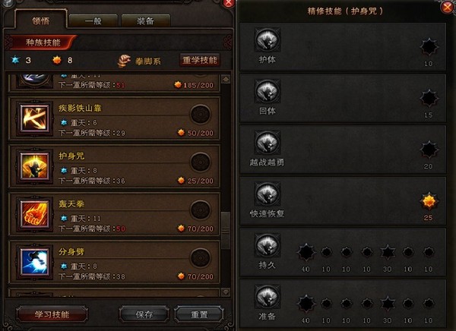Click the 护身咒 skill icon
The image size is (456, 331).
[x=35, y=166]
